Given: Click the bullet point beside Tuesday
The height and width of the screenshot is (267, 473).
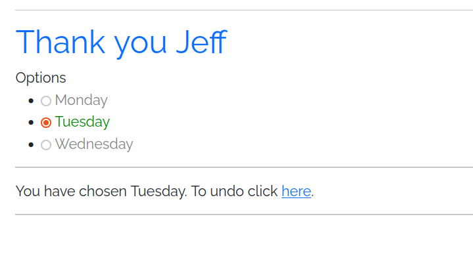Looking at the screenshot, I should point(31,123).
